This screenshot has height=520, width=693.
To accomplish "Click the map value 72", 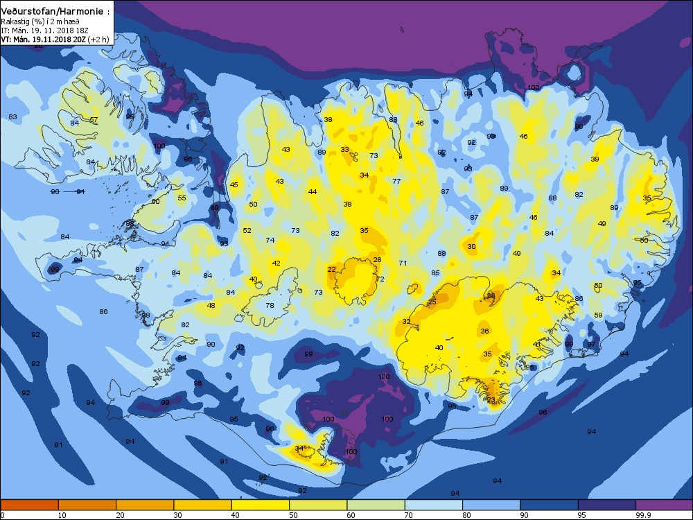I will click(380, 279).
